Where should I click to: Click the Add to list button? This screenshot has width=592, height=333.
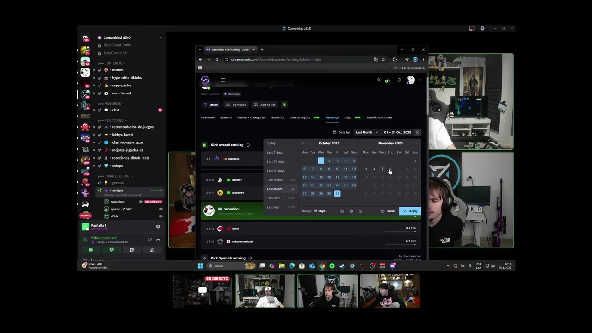[x=265, y=105]
